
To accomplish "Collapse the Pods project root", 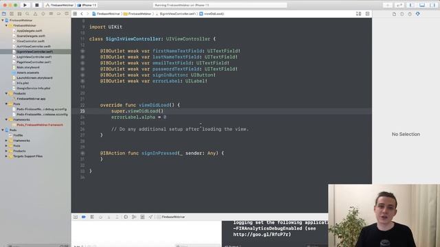I will 3,130.
